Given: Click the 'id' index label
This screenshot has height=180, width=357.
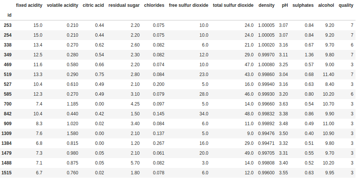Looking at the screenshot, I should [9, 16].
